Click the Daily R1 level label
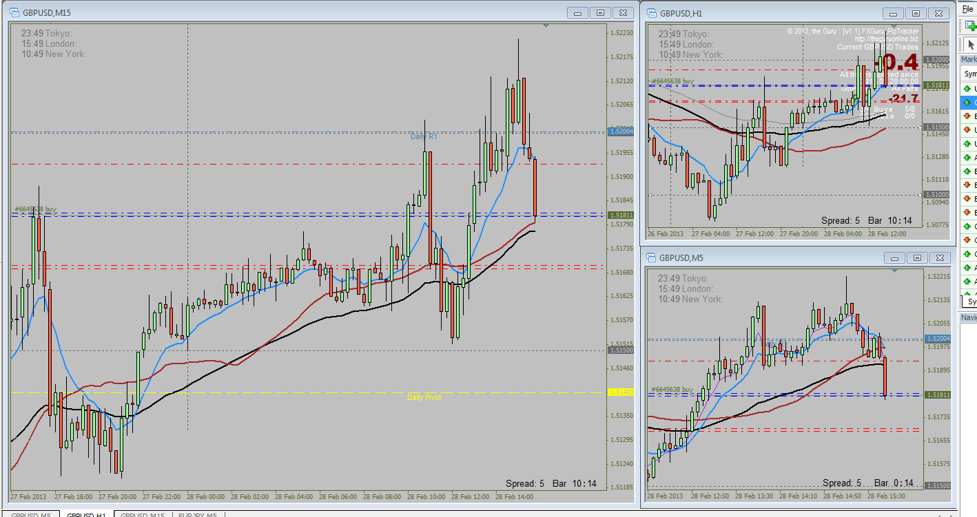 [424, 136]
